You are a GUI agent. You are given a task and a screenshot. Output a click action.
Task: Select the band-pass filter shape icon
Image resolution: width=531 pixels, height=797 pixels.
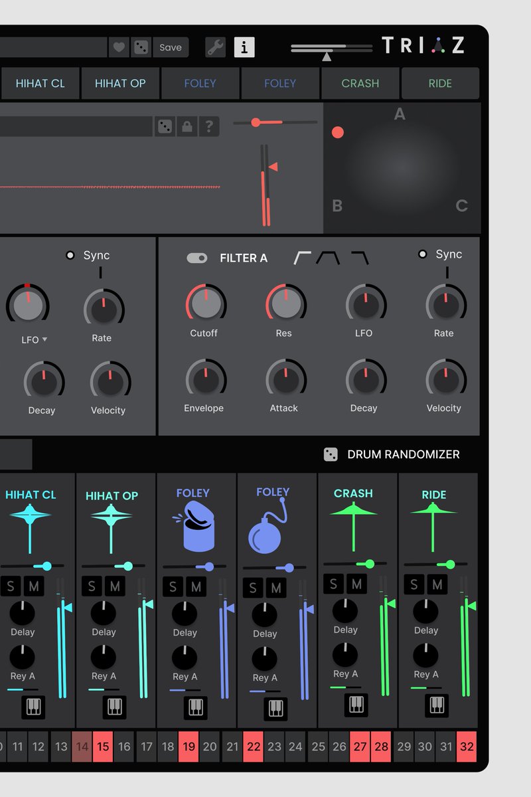tap(328, 258)
